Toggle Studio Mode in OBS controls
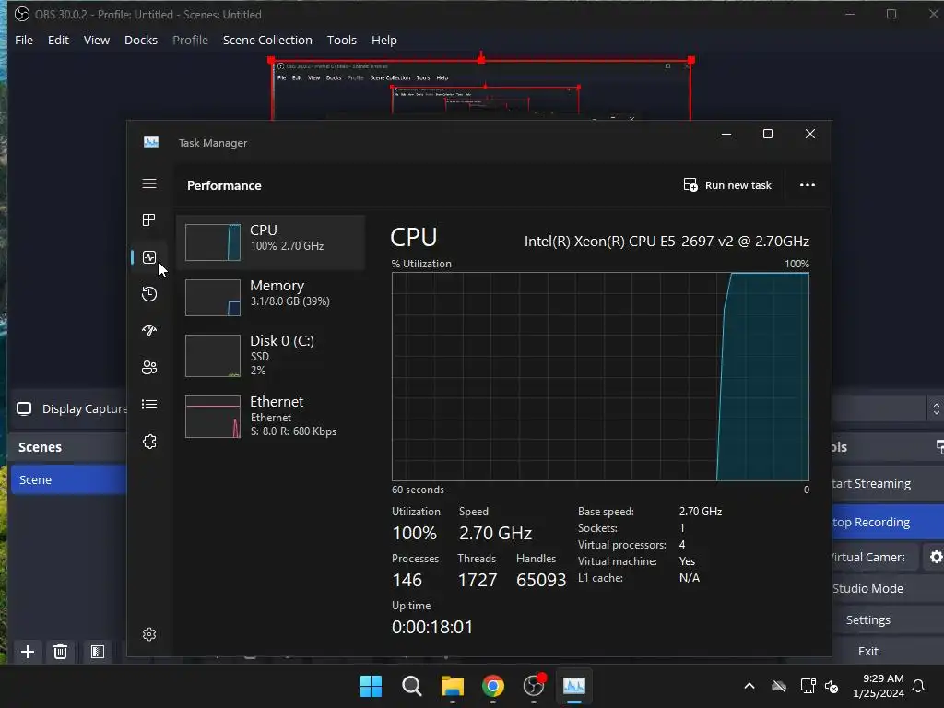Viewport: 944px width, 708px height. coord(888,588)
